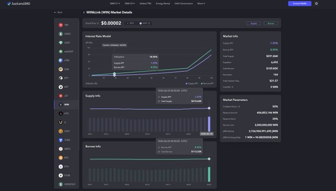The image size is (336, 191).
Task: Click Borrow APY point on utilization curve
Action: (x=115, y=74)
